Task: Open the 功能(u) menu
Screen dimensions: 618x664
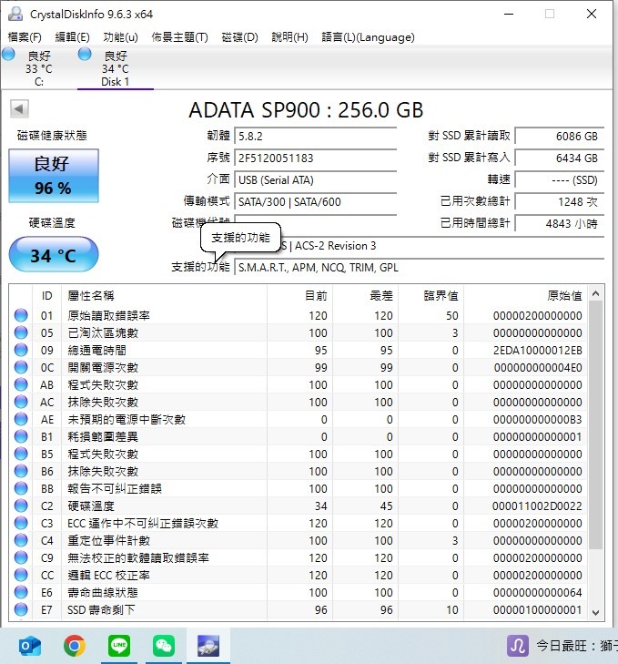Action: 121,37
